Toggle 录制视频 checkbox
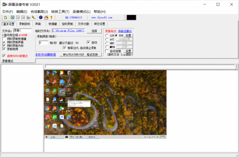 click(4, 49)
